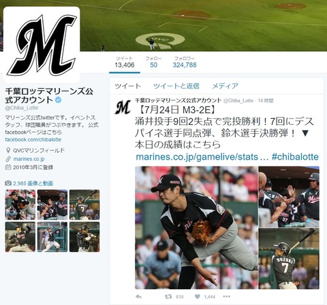The height and width of the screenshot is (305, 327).
Task: Open the 13,406 tweets count
Action: 125,62
